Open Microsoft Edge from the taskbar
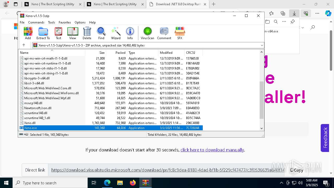 pos(107,183)
